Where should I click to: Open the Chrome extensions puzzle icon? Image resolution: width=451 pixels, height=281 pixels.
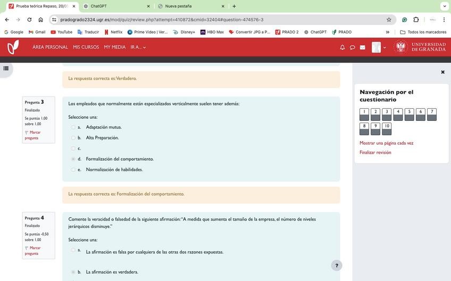tap(416, 20)
